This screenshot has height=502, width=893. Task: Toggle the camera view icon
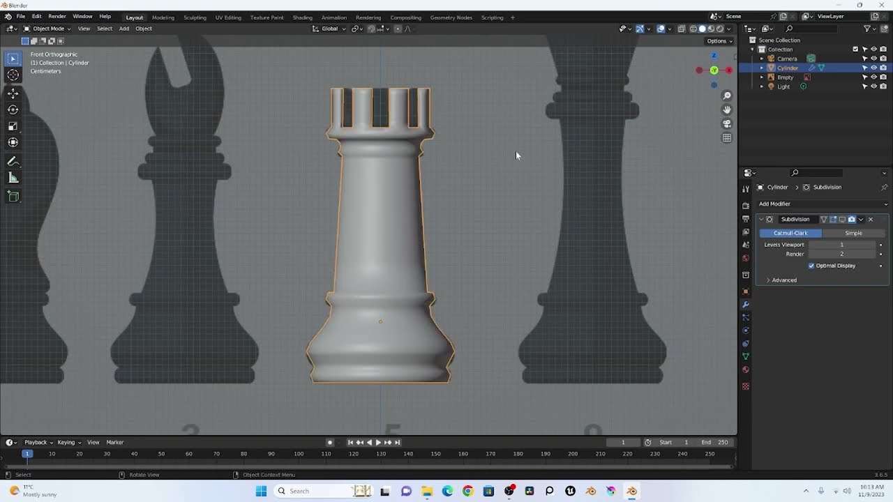727,123
